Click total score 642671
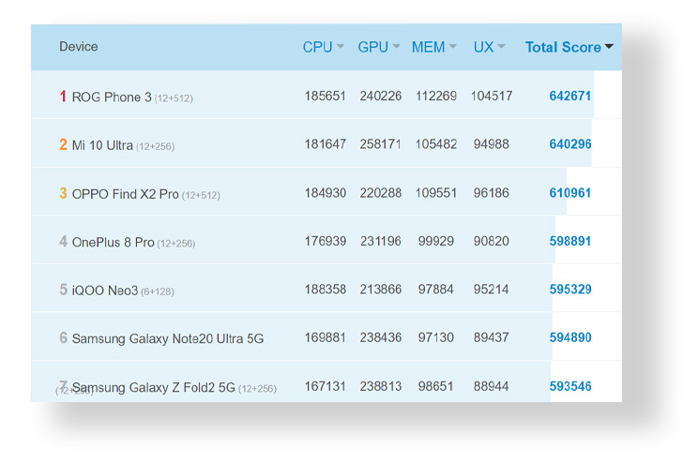The height and width of the screenshot is (463, 683). (x=570, y=96)
